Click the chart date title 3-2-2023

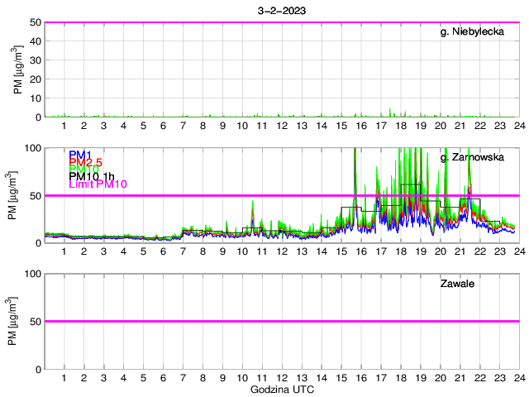pos(281,10)
